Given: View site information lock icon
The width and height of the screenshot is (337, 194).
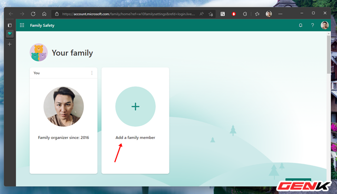Looking at the screenshot, I should tap(57, 14).
